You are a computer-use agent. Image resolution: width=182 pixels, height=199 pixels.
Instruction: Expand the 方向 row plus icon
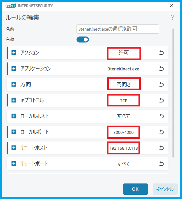coord(14,84)
